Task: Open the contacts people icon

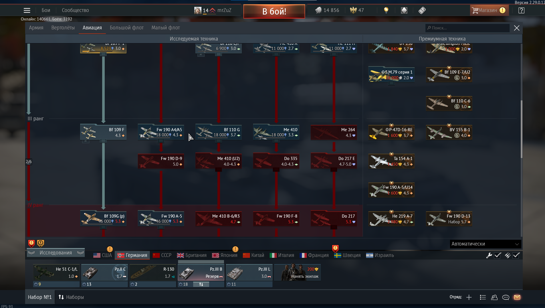Action: click(x=494, y=297)
